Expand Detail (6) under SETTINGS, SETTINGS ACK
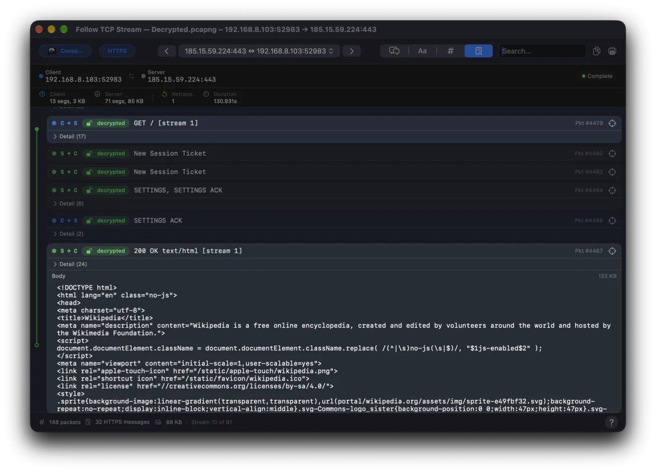656x472 pixels. tap(69, 203)
